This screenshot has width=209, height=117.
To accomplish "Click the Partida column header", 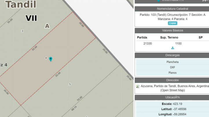I will click(142, 38).
